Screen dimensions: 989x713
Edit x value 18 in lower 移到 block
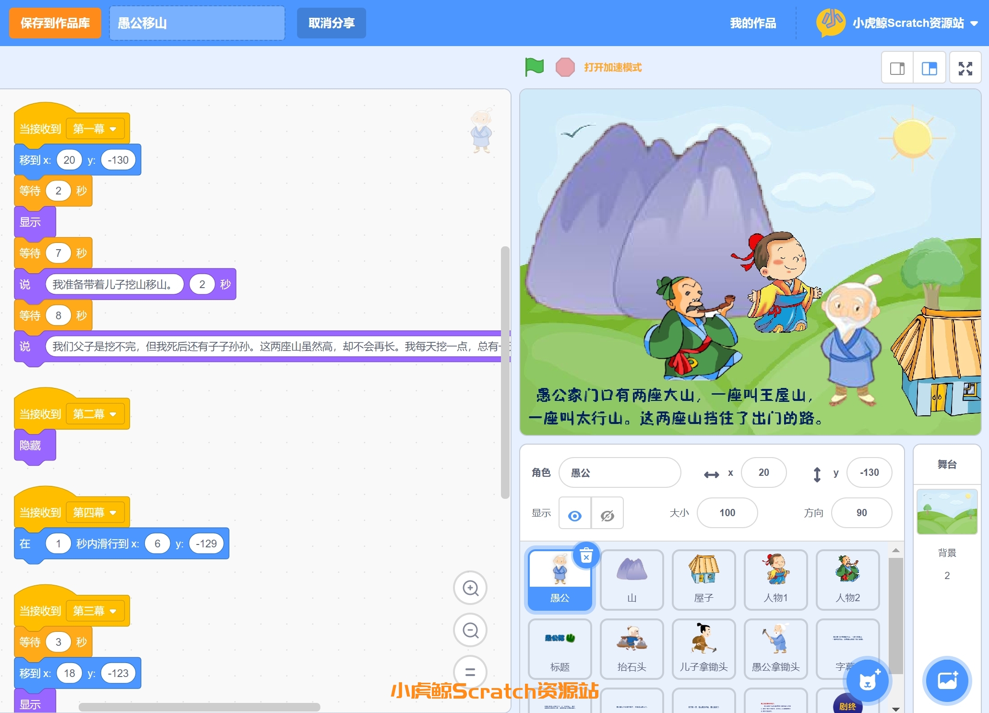69,673
